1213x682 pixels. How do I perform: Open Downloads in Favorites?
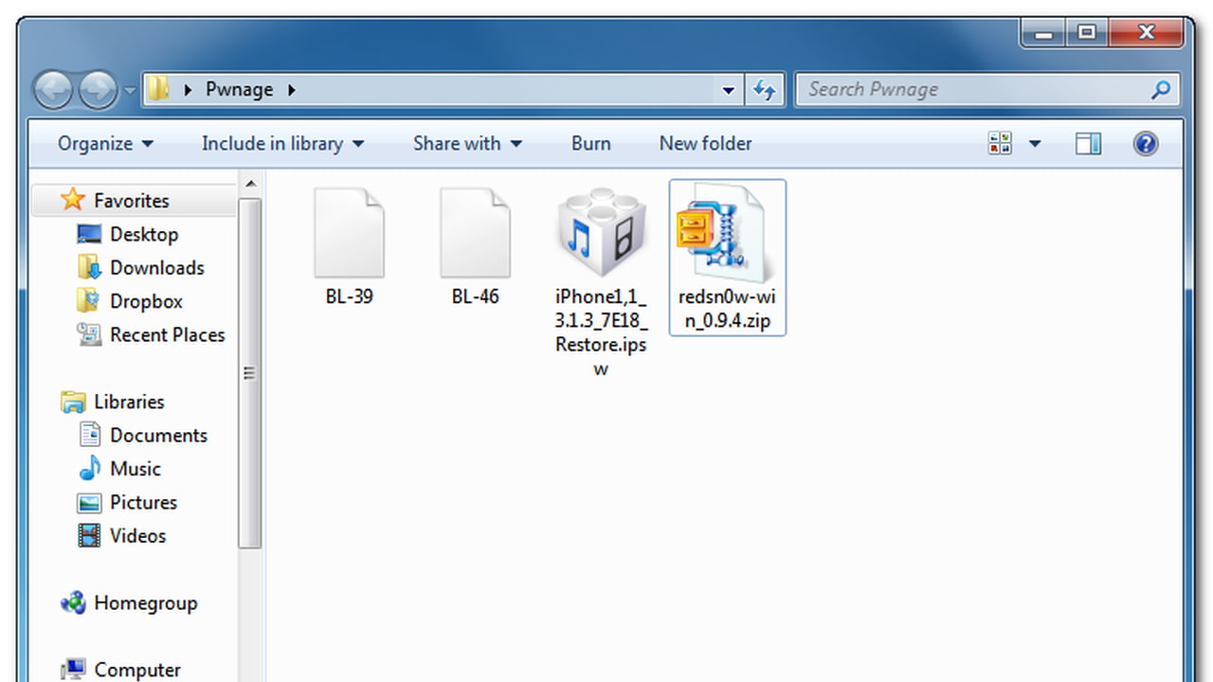coord(157,267)
